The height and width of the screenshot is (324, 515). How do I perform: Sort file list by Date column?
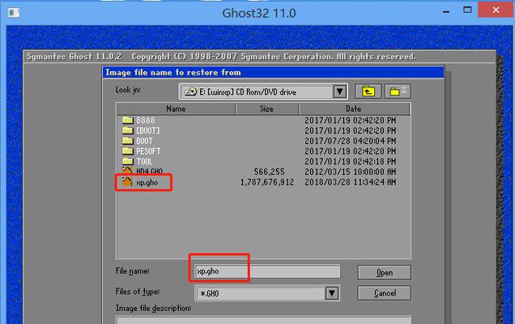pyautogui.click(x=354, y=109)
